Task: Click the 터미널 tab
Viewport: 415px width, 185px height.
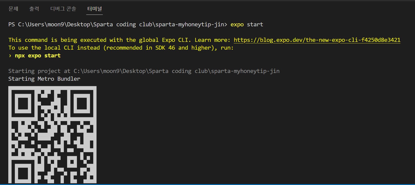Action: [95, 9]
